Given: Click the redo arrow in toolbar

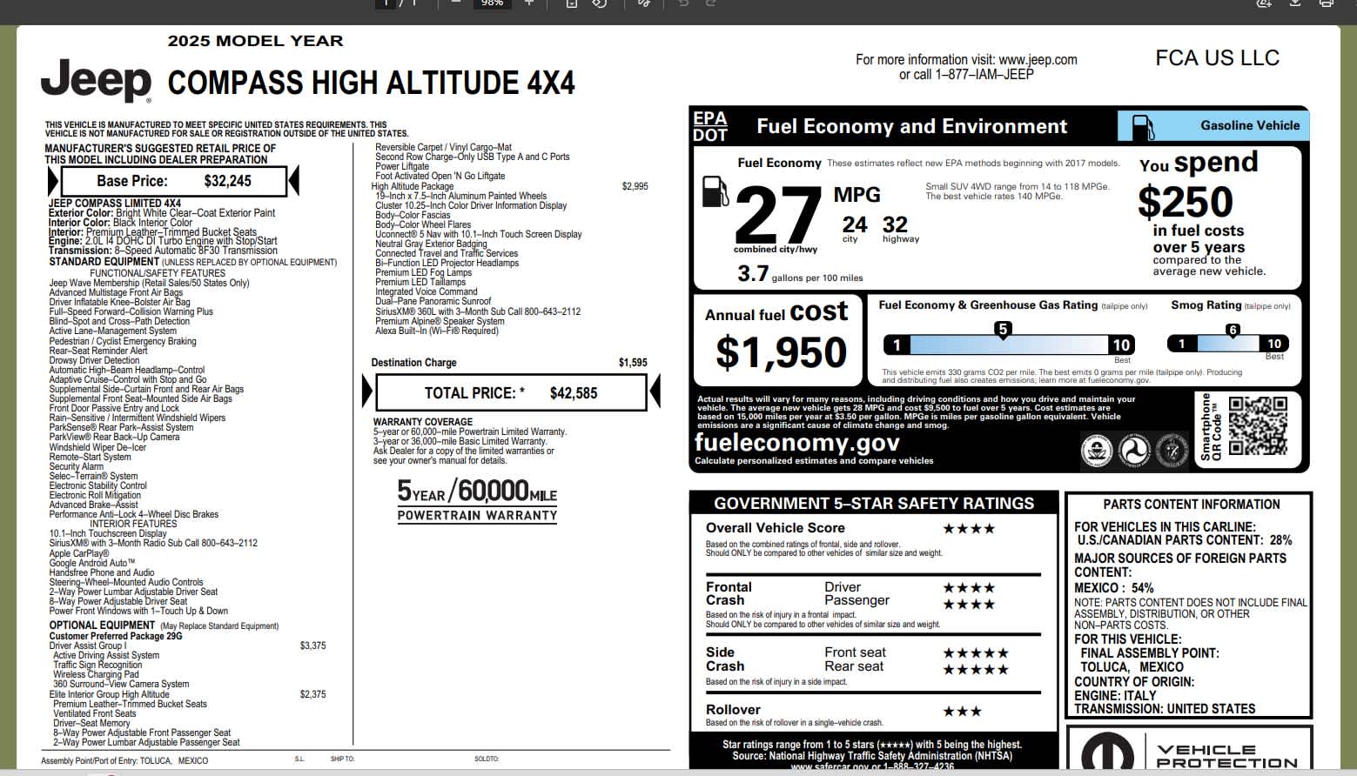Looking at the screenshot, I should 711,3.
